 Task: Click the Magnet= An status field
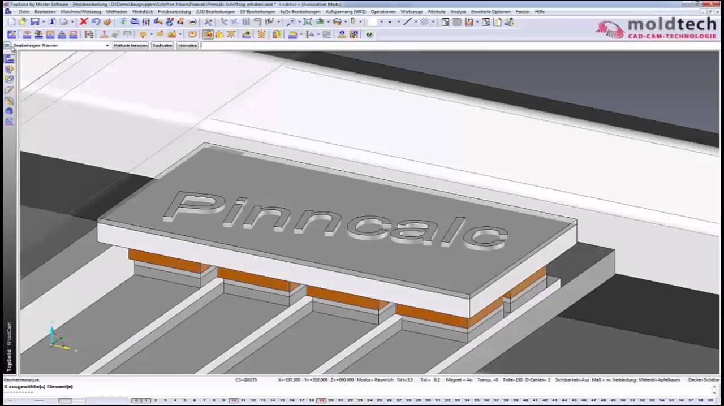[459, 380]
